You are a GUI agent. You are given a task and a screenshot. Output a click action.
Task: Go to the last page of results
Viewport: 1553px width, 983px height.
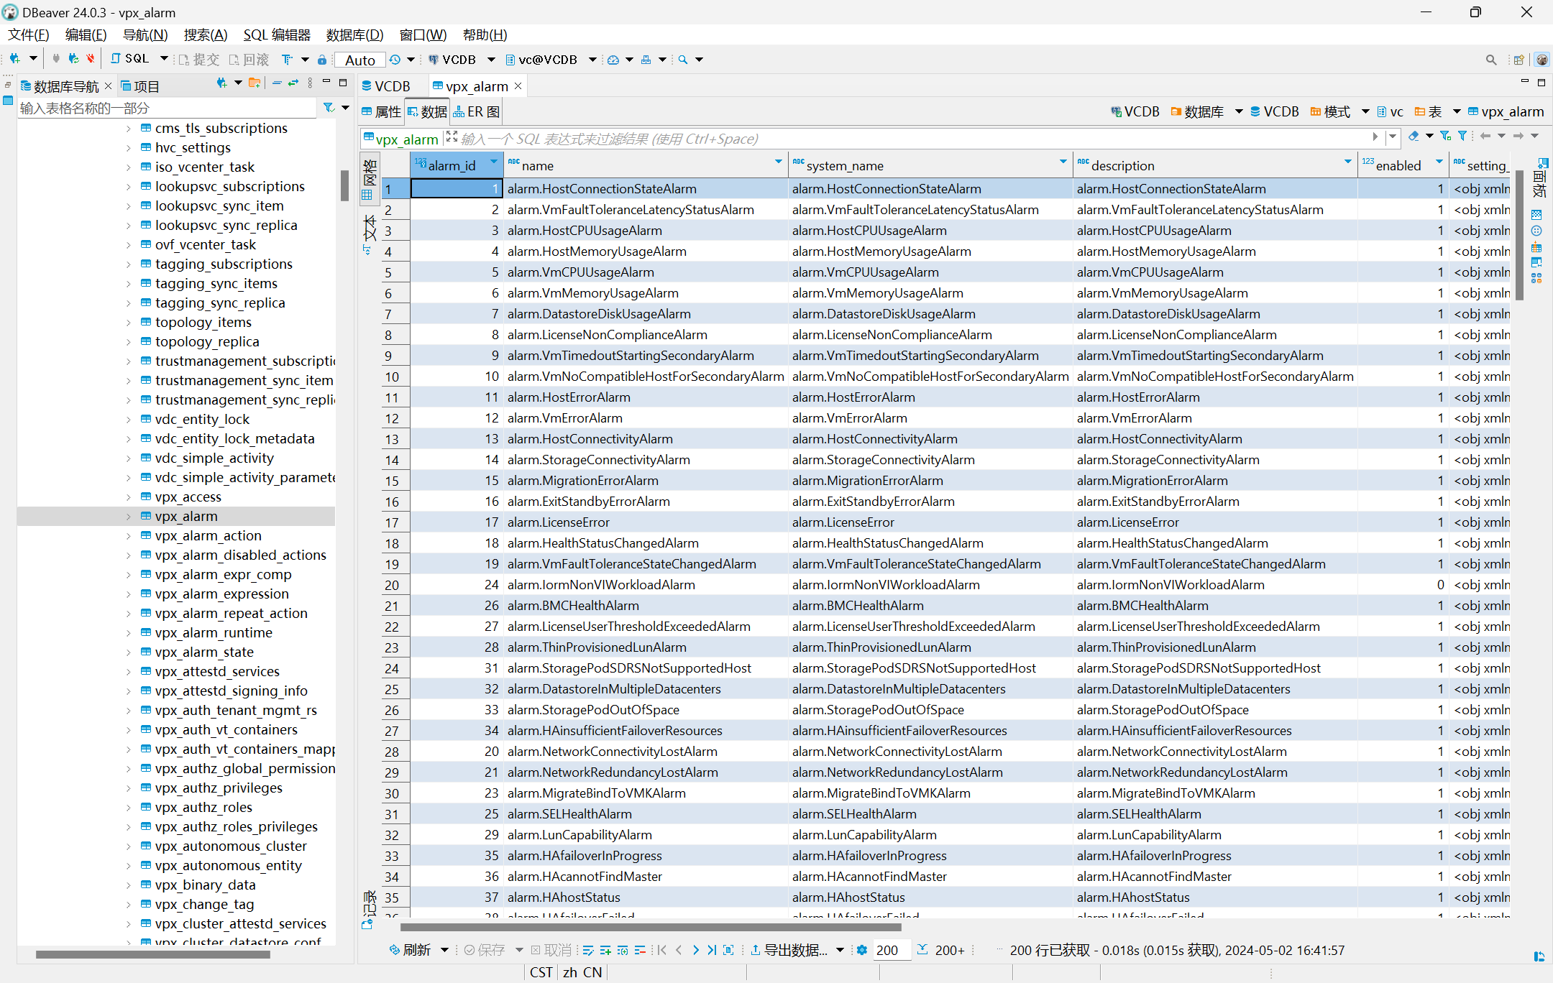tap(711, 950)
